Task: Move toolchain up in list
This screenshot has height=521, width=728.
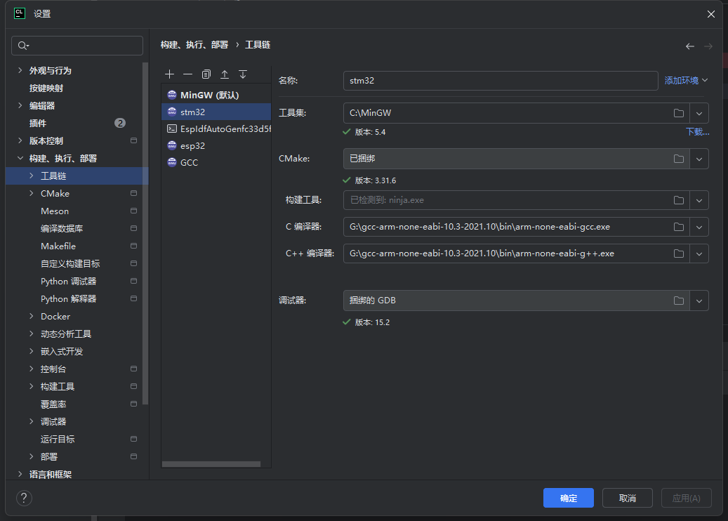Action: 225,74
